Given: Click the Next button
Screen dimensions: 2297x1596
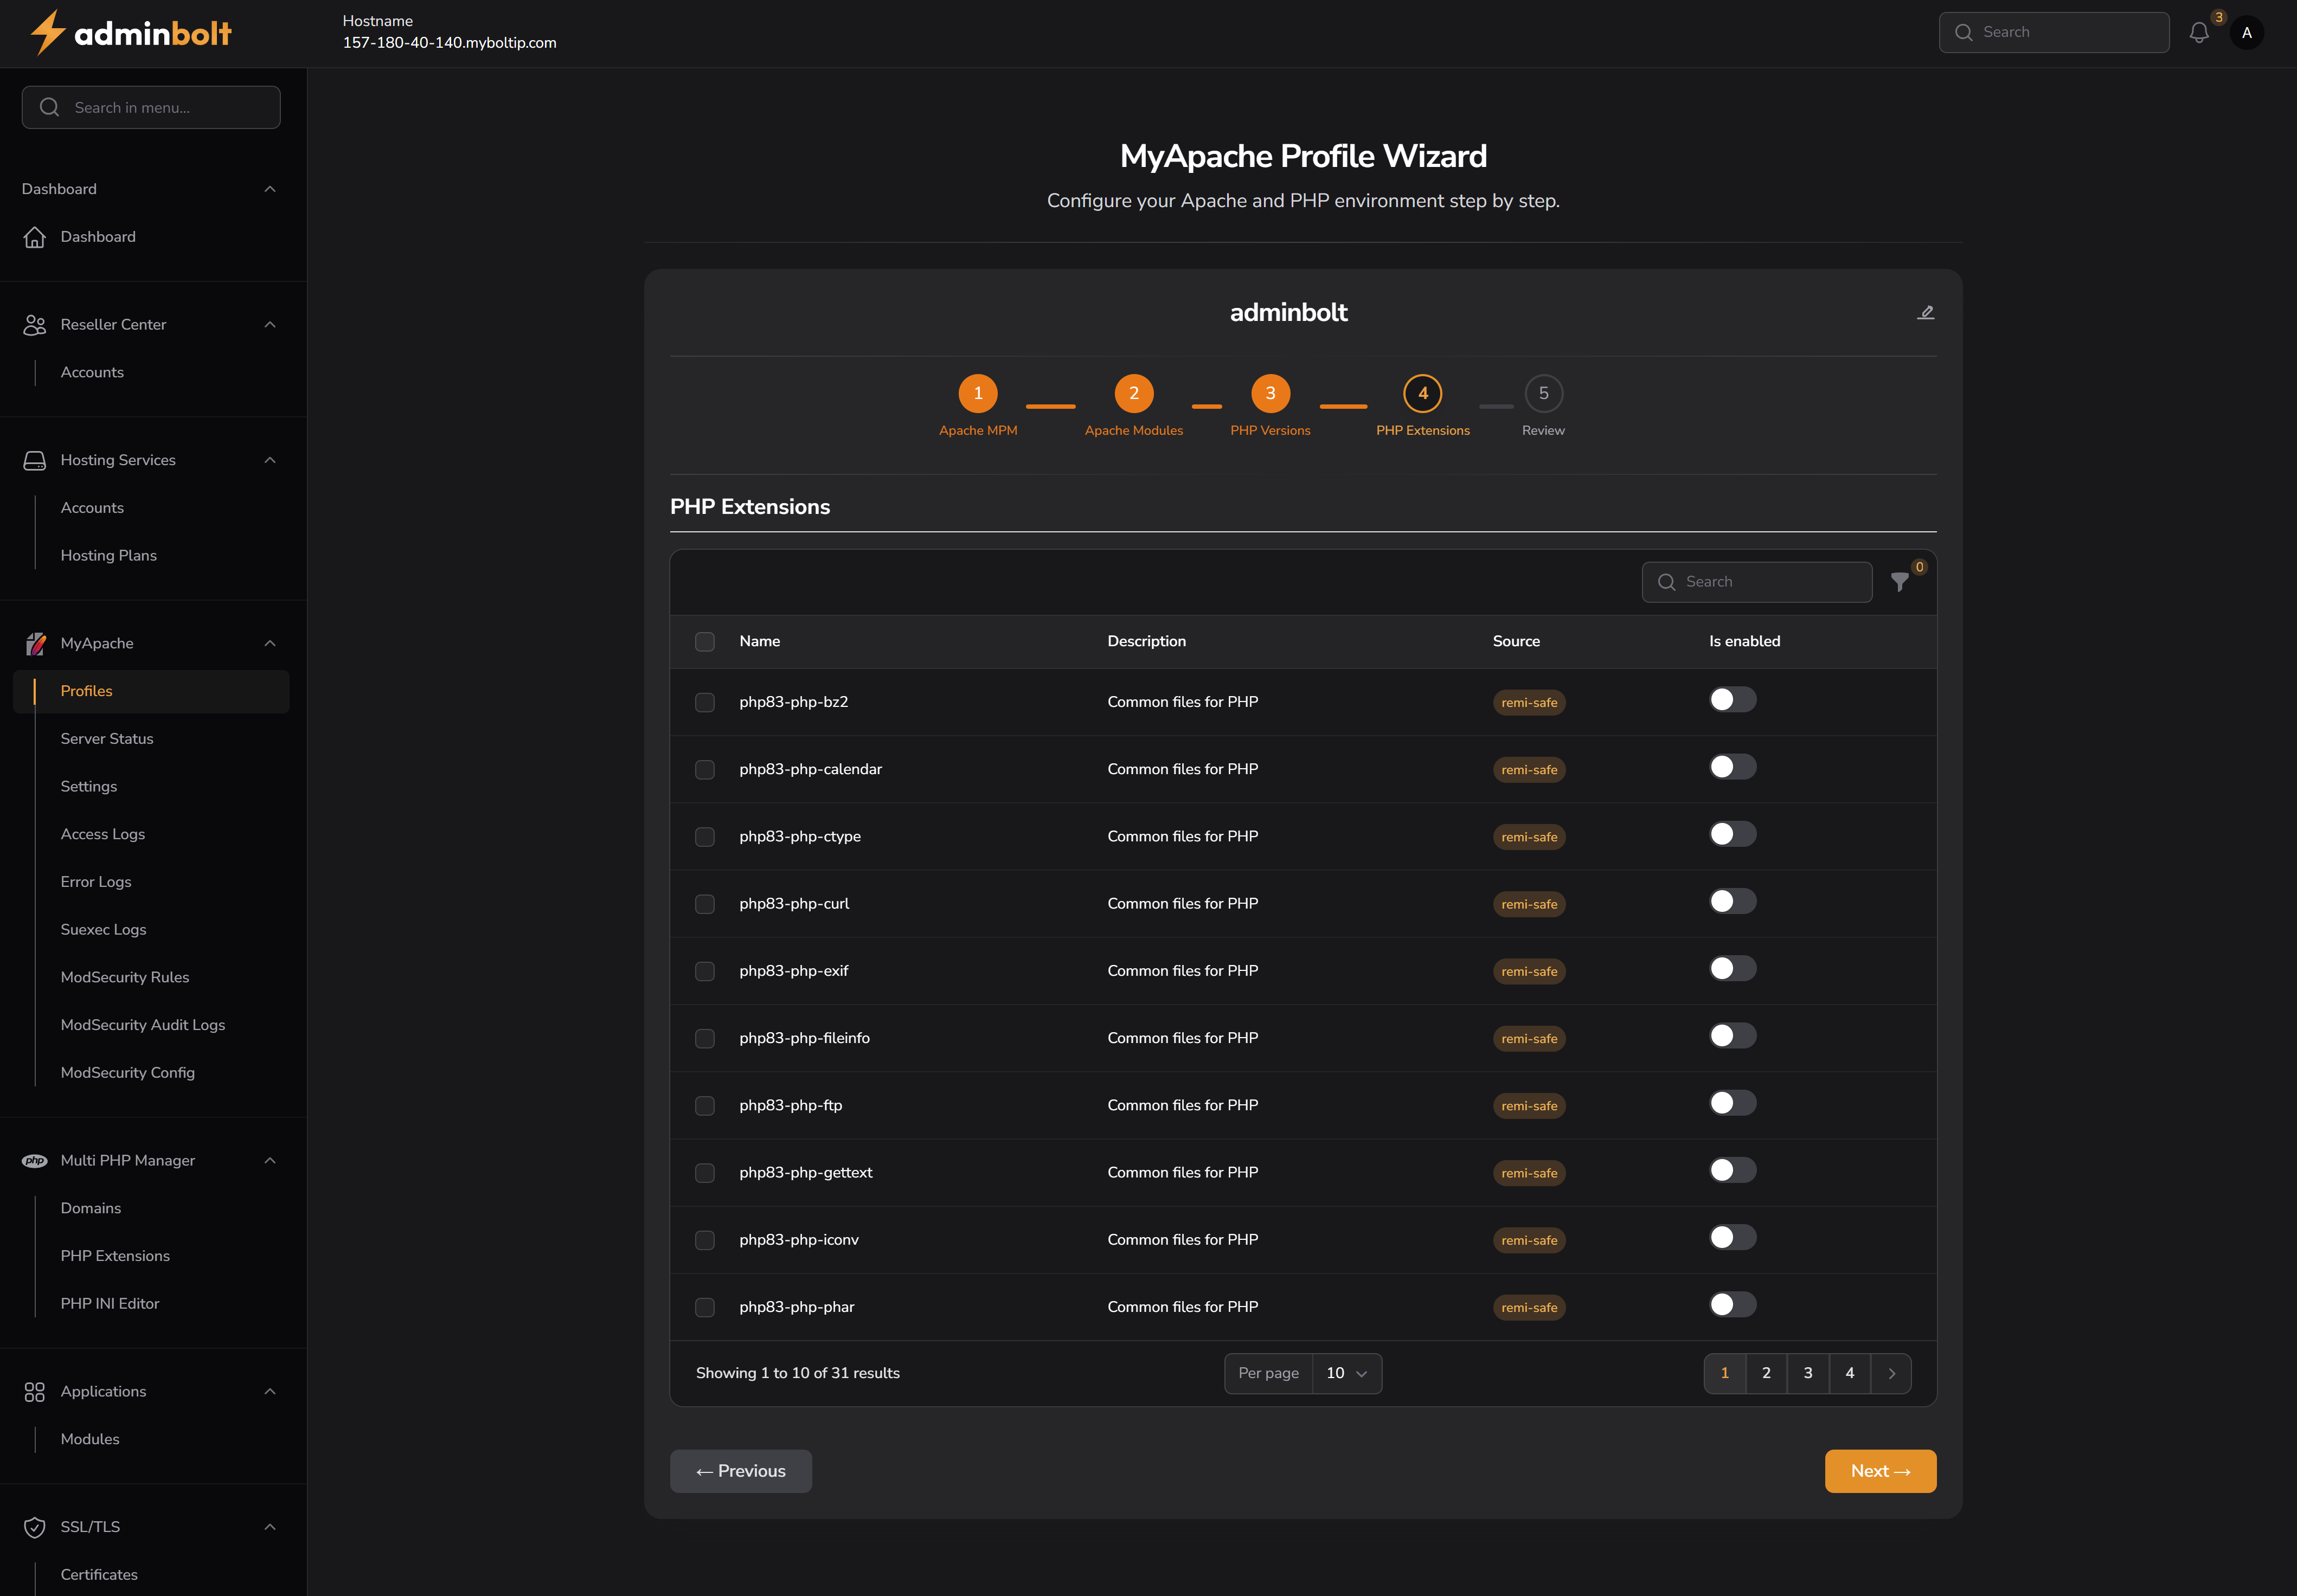Looking at the screenshot, I should click(1879, 1471).
